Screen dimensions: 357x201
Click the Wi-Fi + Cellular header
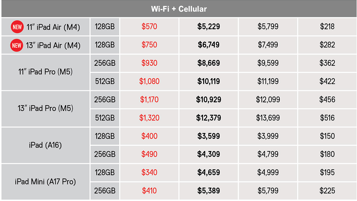point(178,9)
